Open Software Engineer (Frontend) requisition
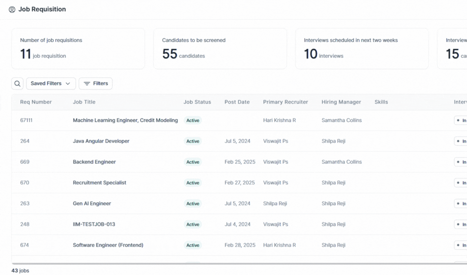Viewport: 467px width, 275px height. click(x=108, y=245)
